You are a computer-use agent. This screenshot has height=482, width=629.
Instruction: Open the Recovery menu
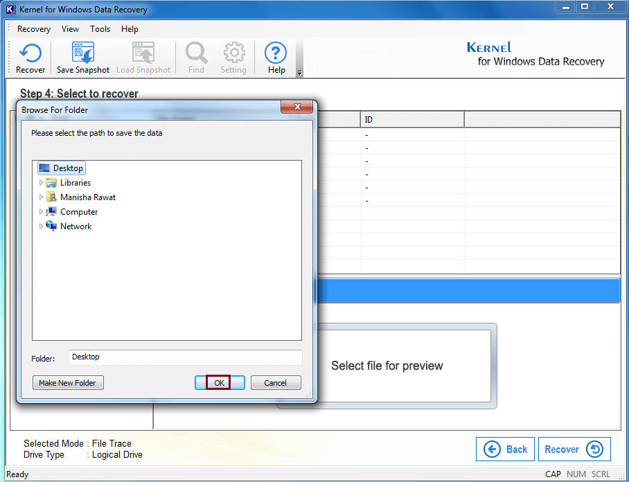[x=34, y=29]
